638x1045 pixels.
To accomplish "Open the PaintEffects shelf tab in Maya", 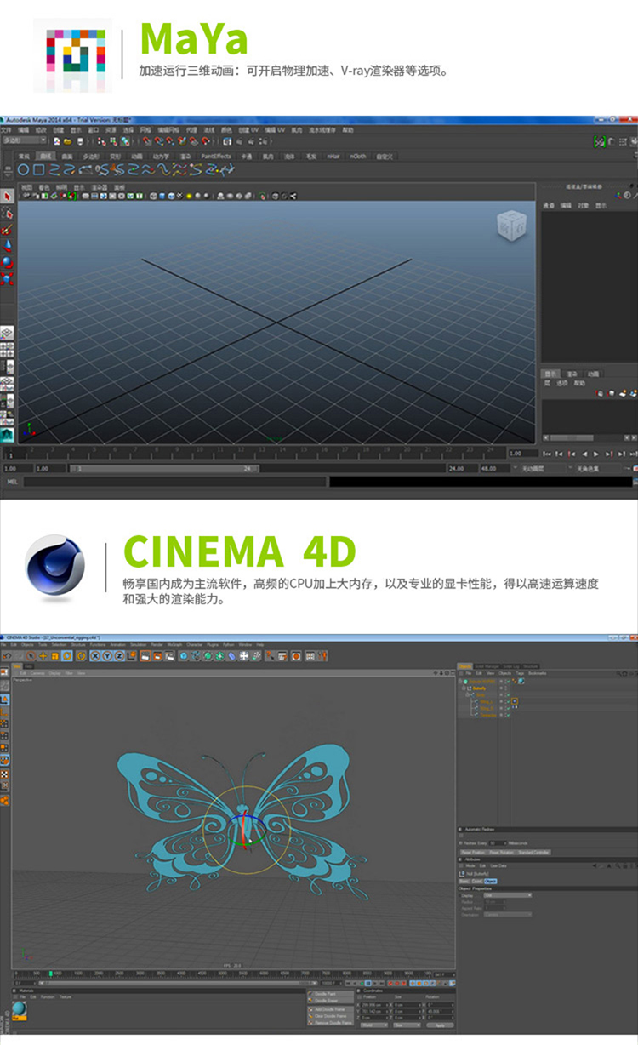I will [x=216, y=157].
